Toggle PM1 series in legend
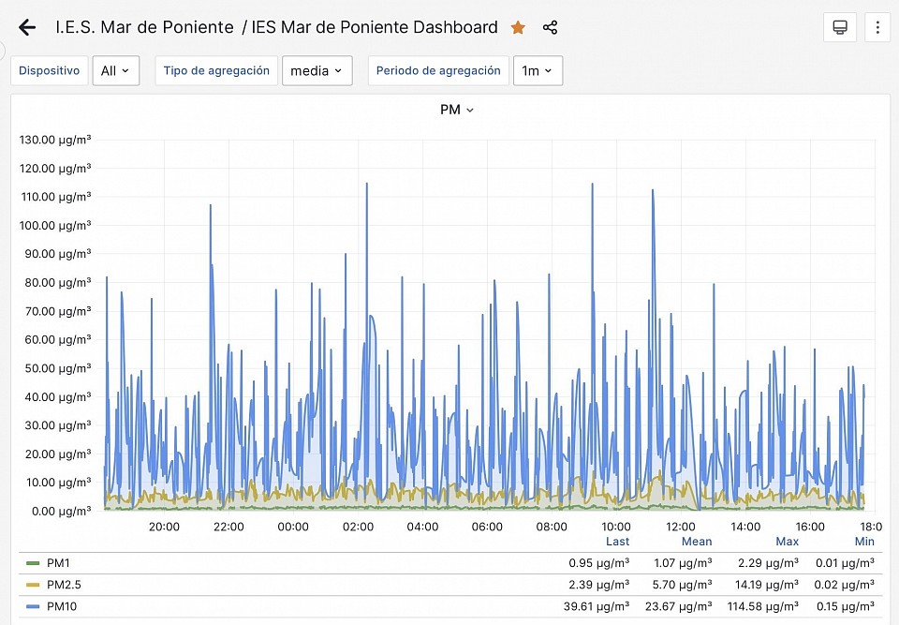Viewport: 899px width, 625px height. click(58, 563)
